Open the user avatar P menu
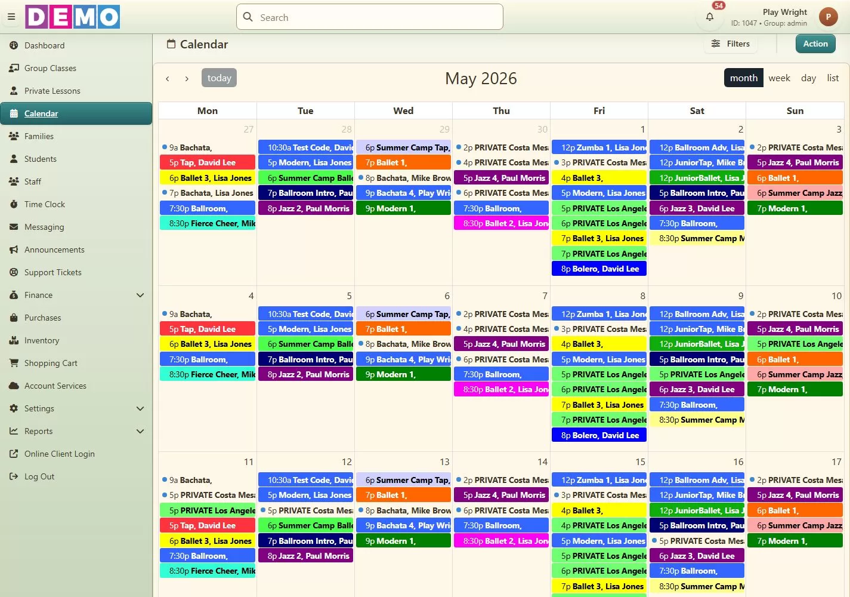Viewport: 850px width, 597px height. (828, 17)
